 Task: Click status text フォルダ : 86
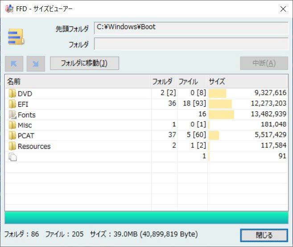(21, 234)
